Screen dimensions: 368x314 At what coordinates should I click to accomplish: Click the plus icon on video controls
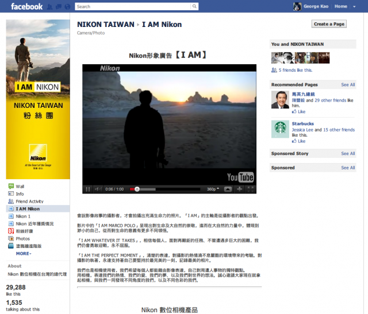[239, 189]
